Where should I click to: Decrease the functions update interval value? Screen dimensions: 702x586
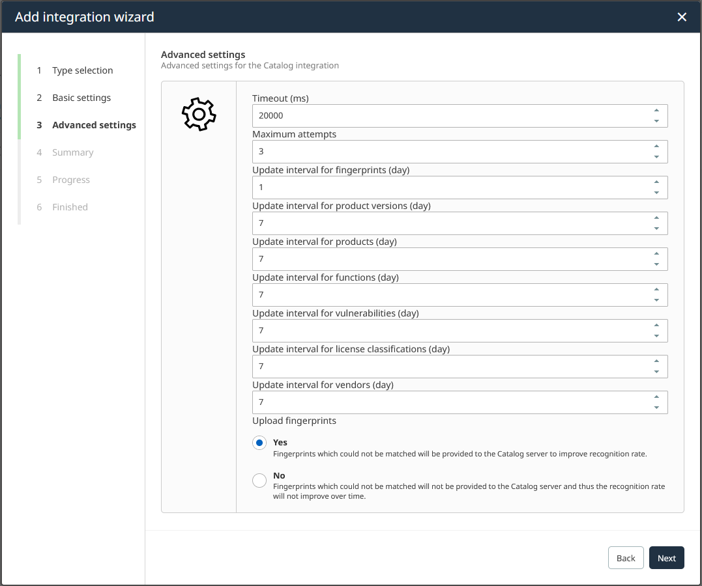656,300
